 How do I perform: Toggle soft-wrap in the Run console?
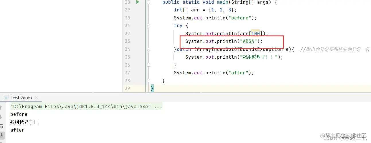pos(1,126)
